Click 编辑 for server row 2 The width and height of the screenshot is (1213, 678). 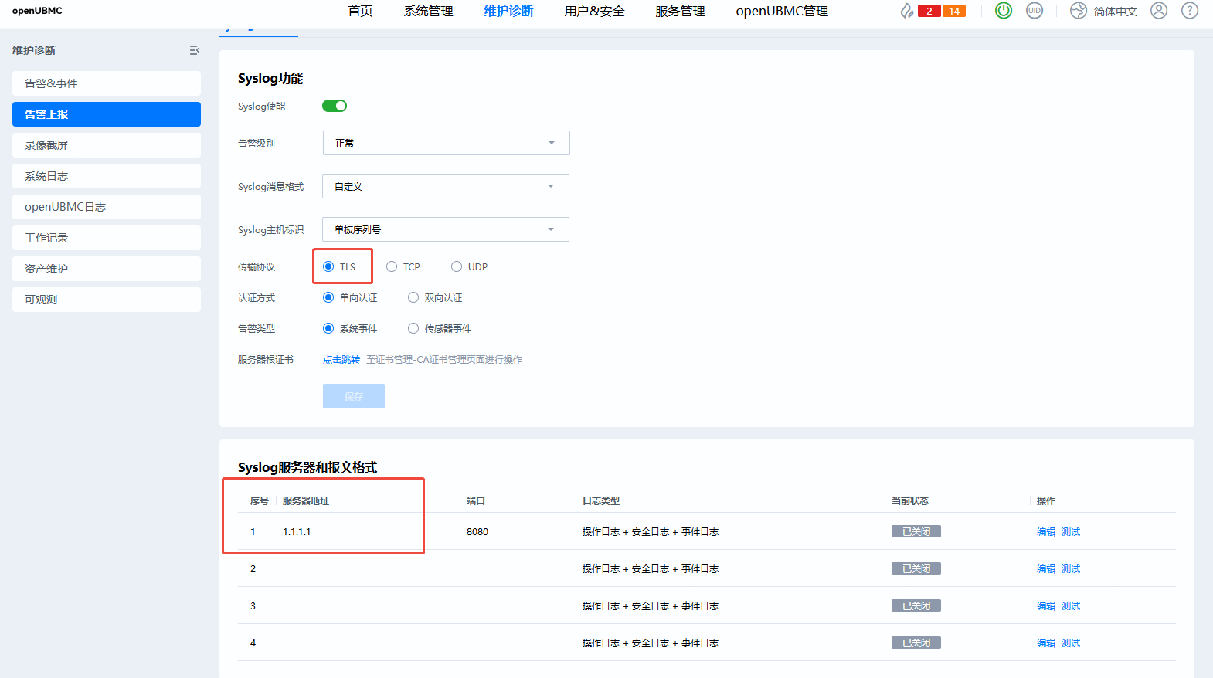1046,568
